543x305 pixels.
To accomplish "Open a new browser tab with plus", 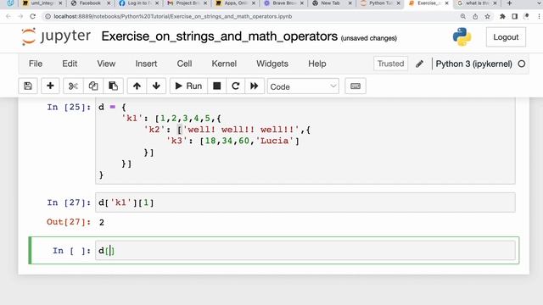I will (x=509, y=3).
